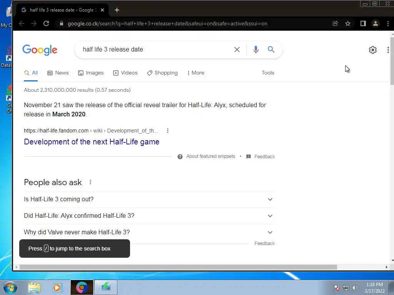394x295 pixels.
Task: Reload the page in Chrome
Action: click(46, 23)
